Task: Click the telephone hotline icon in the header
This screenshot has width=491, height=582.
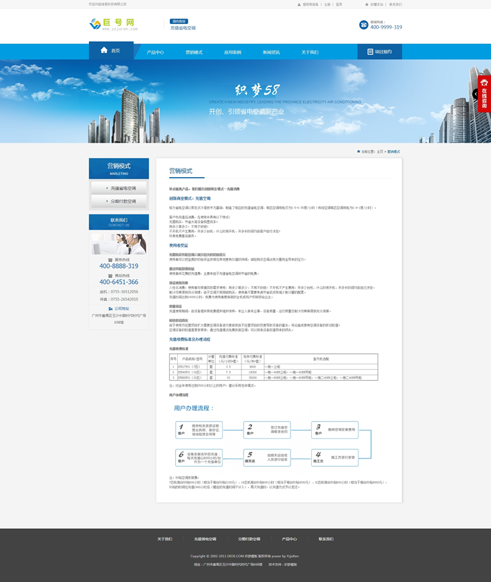Action: click(x=364, y=25)
